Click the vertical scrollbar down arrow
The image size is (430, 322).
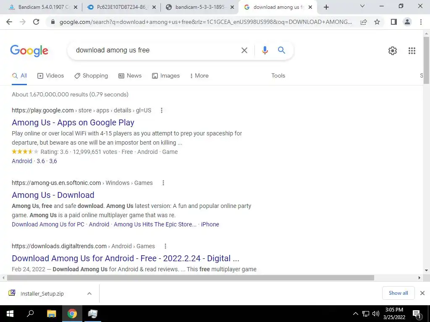(x=426, y=270)
